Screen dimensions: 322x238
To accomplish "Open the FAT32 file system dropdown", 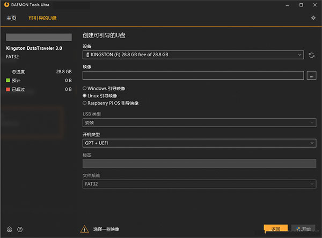I will coord(199,185).
